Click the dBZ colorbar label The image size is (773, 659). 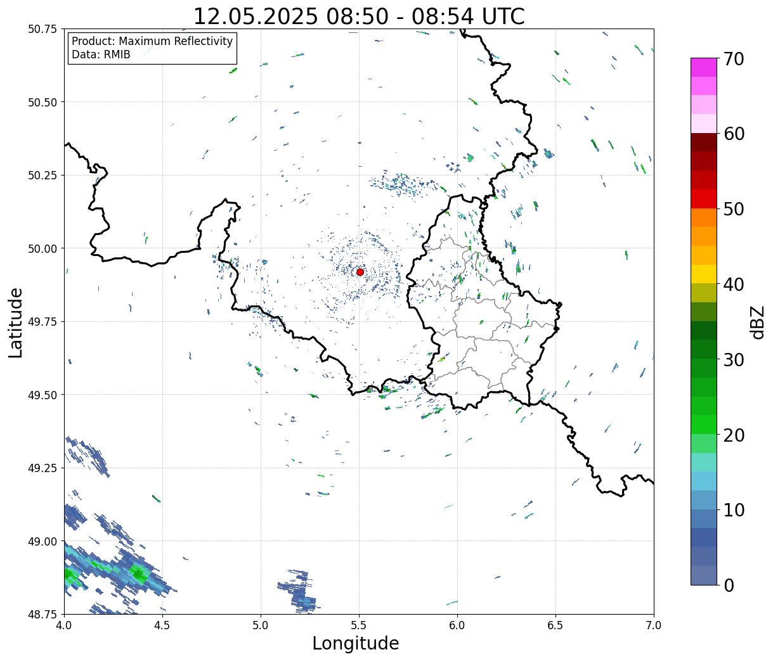(x=758, y=321)
